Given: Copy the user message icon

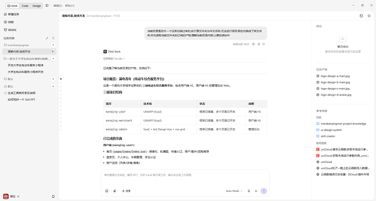Looking at the screenshot, I should [x=253, y=44].
